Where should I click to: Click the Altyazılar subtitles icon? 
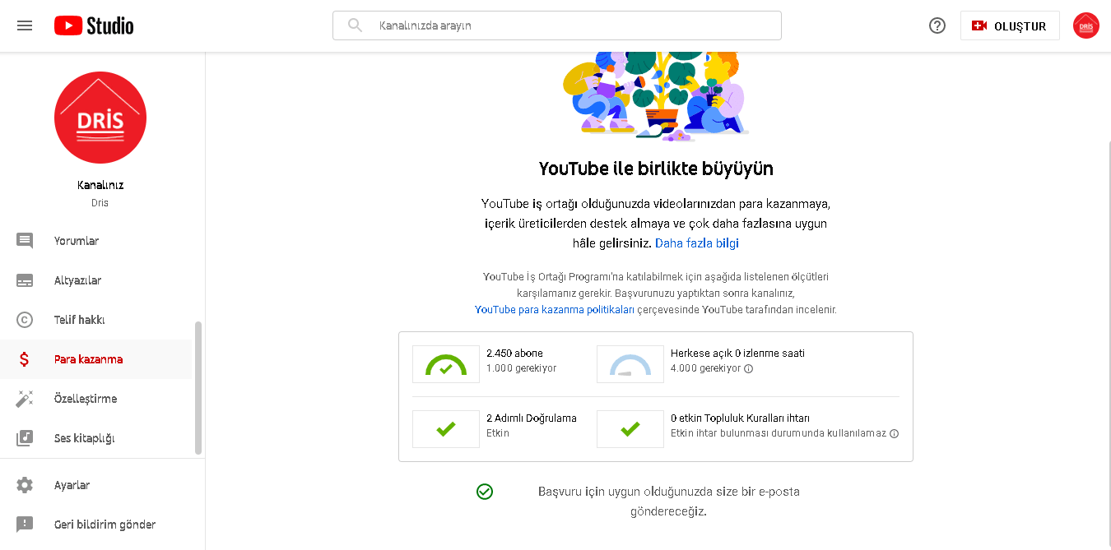[x=25, y=280]
